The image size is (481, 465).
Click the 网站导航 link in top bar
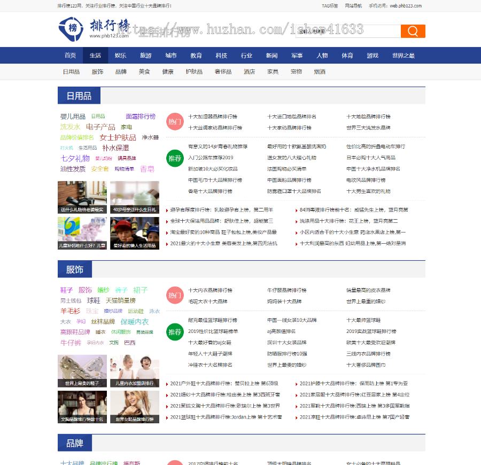353,6
